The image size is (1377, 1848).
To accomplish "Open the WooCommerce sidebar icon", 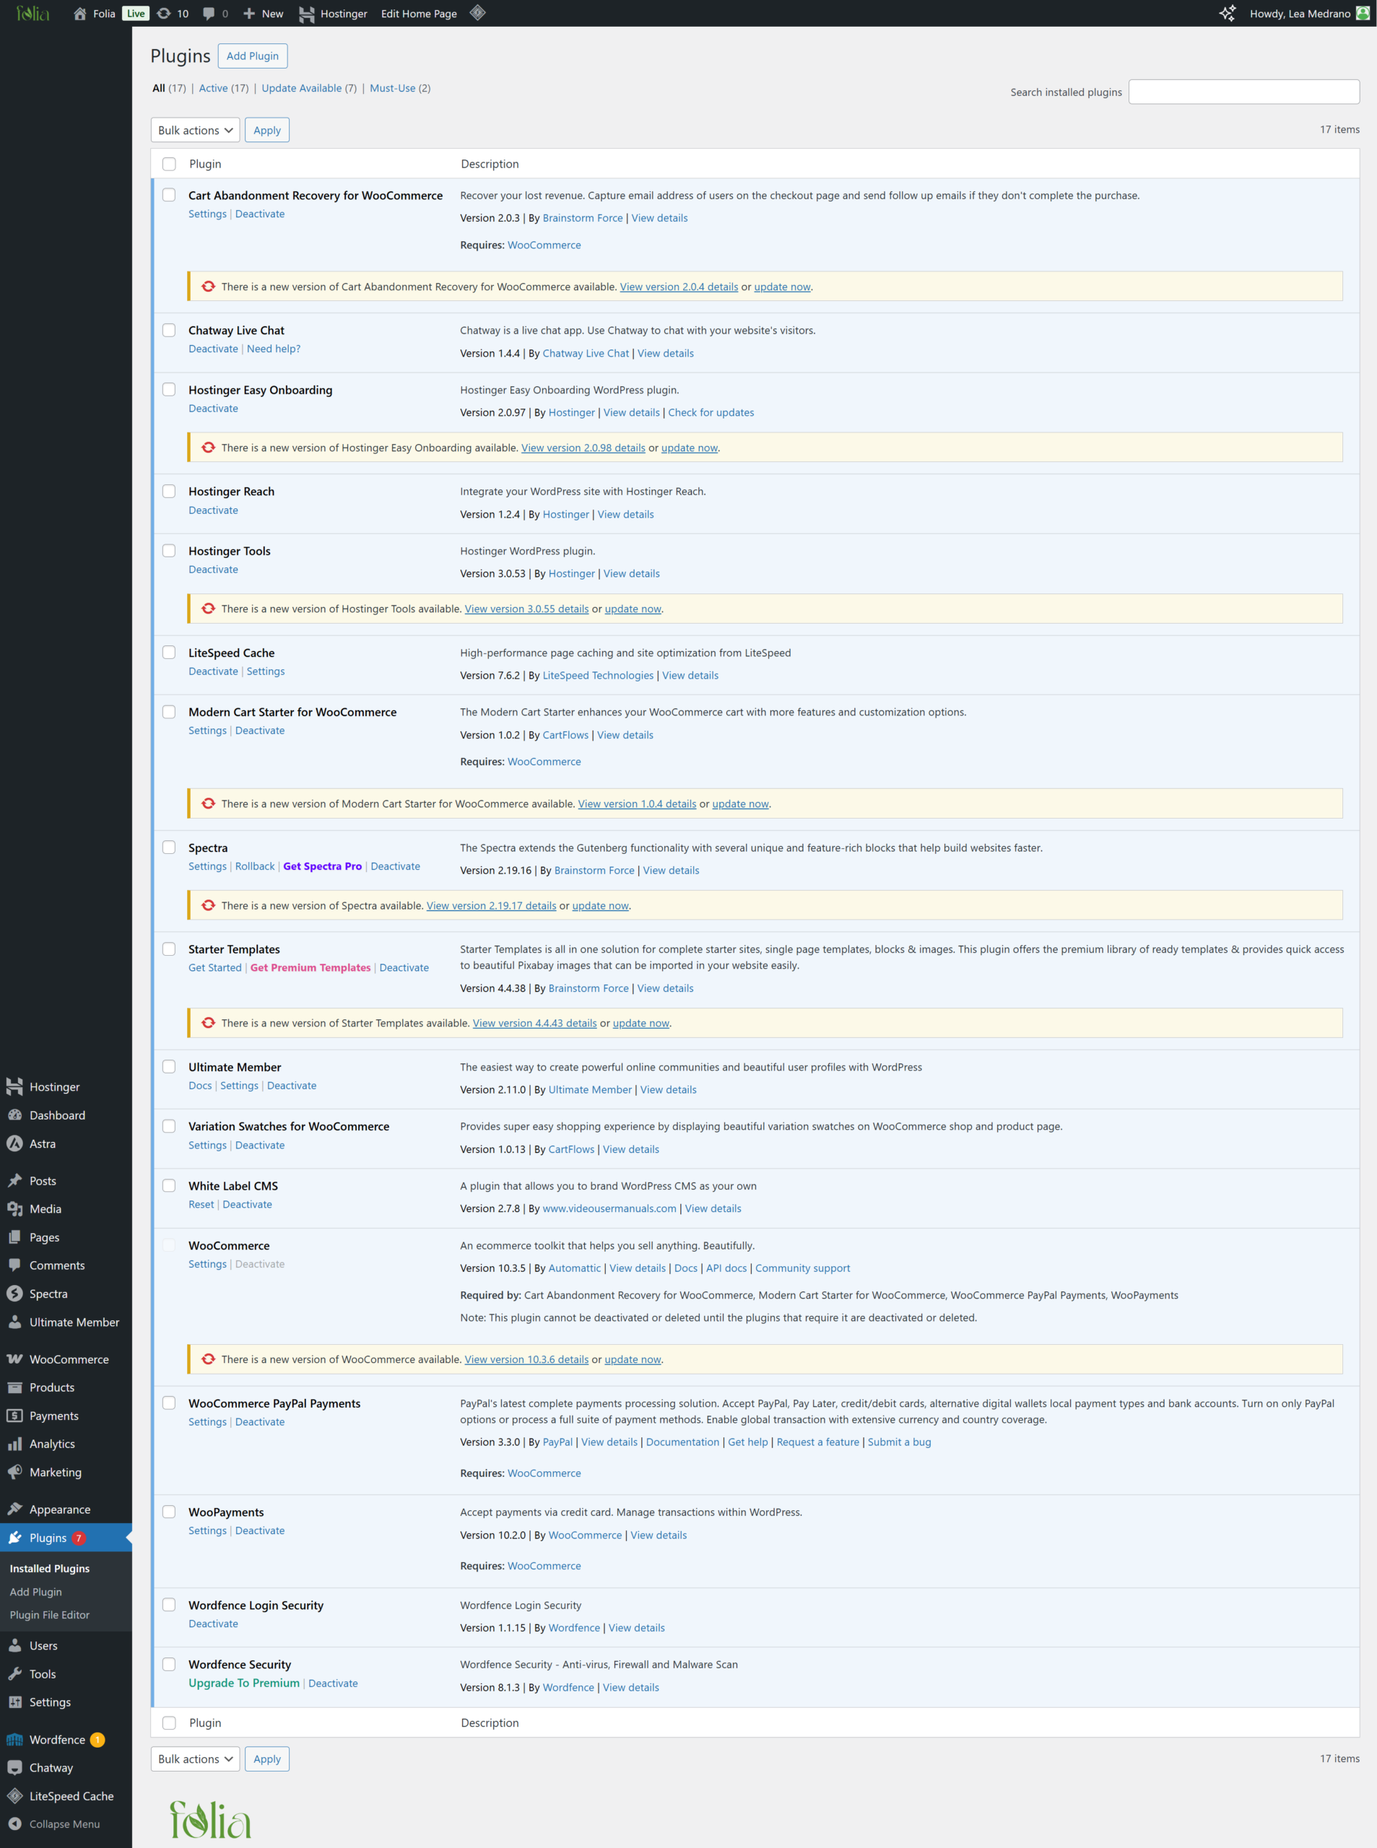I will coord(15,1359).
